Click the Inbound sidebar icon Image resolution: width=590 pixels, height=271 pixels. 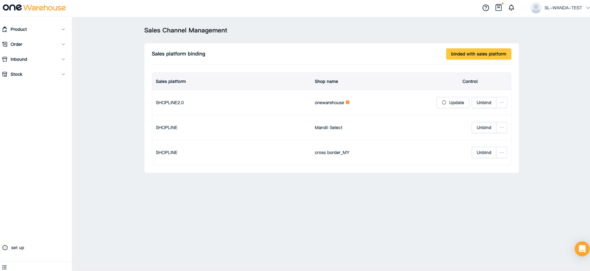coord(5,59)
